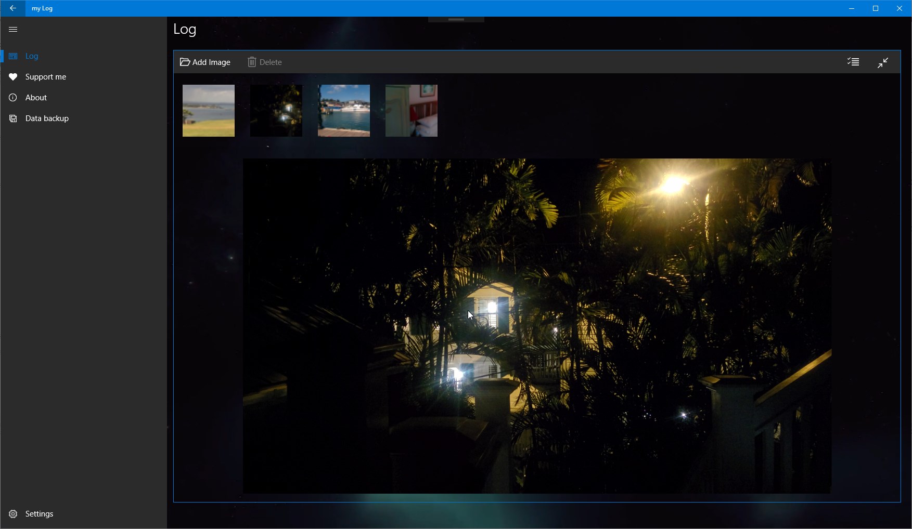Click the save icon beside Data backup

pos(13,118)
